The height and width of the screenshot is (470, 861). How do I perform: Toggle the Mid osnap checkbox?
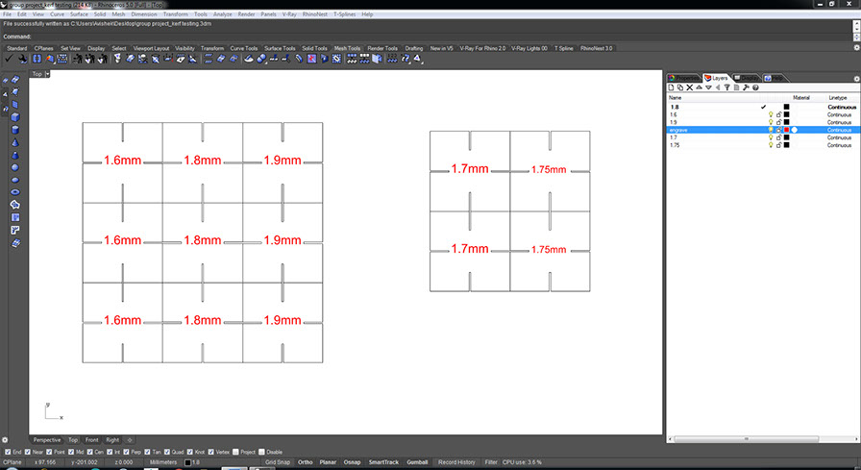tap(72, 452)
